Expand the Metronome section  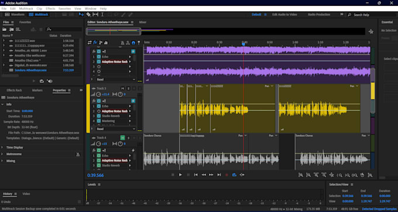(x=2, y=154)
